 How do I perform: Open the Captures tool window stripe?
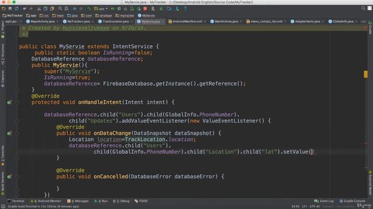click(2, 79)
